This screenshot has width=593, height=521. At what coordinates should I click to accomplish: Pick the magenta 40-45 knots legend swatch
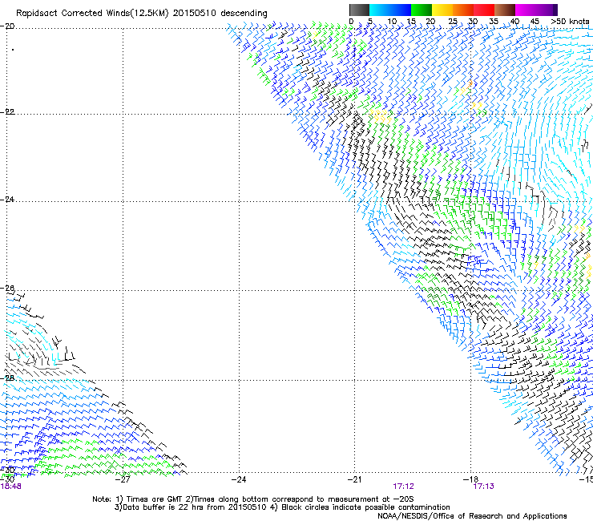[x=526, y=10]
